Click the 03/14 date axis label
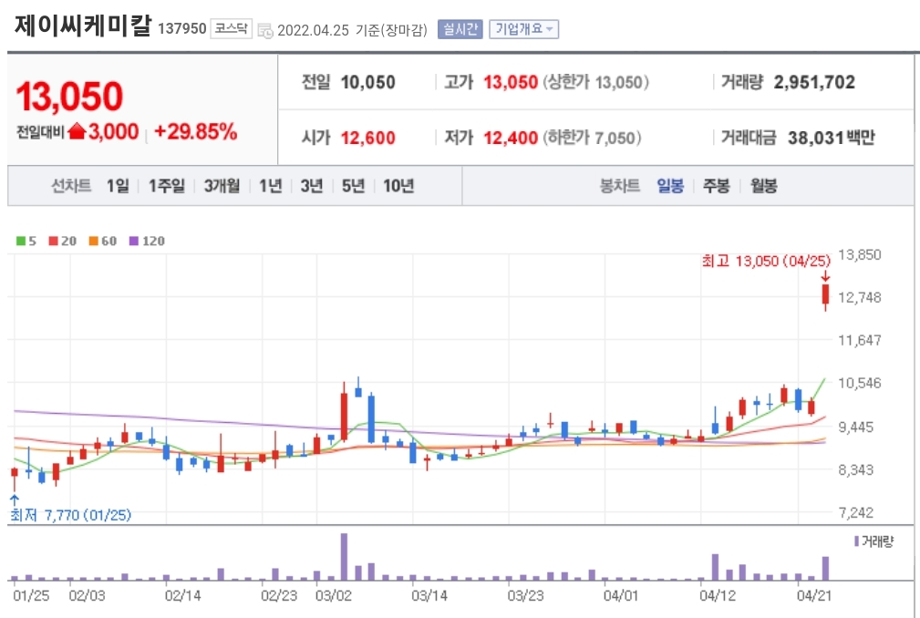 point(429,596)
